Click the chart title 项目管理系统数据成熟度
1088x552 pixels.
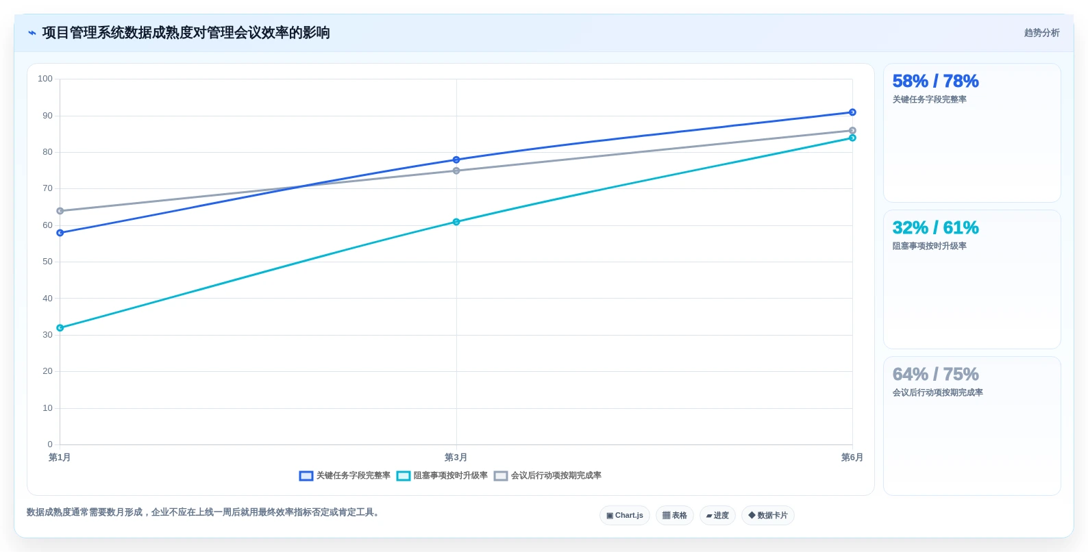[x=186, y=33]
